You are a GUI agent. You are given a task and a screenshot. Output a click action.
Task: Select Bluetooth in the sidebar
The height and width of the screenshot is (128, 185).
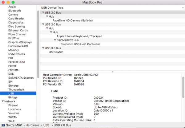click(14, 10)
